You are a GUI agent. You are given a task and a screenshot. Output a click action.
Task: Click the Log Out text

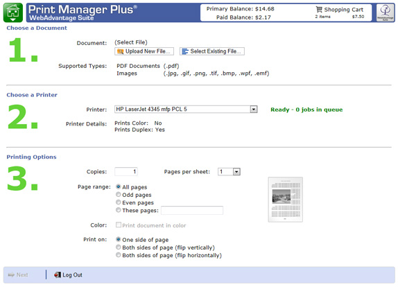[x=72, y=275]
